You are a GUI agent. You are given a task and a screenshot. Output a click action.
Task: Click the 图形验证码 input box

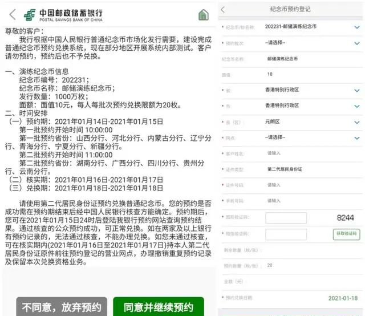286,218
